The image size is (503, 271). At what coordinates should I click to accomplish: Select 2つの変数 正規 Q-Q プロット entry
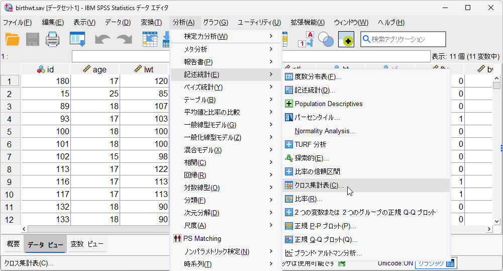[x=366, y=212]
